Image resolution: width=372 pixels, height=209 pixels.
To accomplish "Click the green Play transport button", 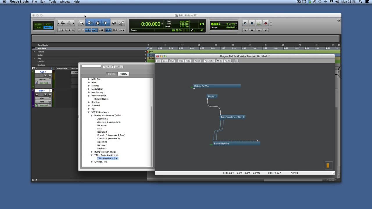I will coord(259,23).
